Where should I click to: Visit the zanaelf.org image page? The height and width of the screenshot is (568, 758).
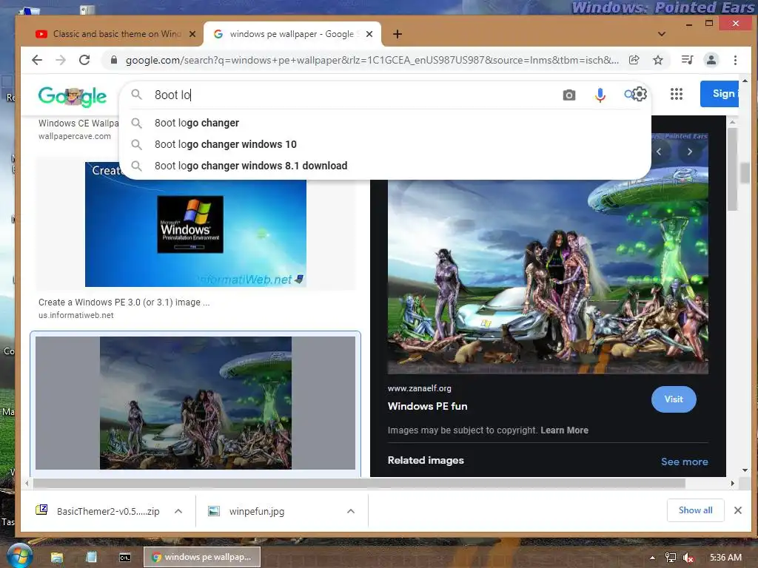coord(674,399)
